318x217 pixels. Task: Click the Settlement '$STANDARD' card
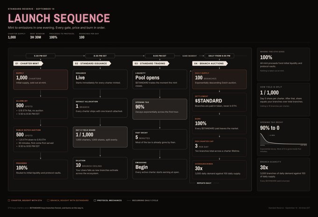point(219,102)
